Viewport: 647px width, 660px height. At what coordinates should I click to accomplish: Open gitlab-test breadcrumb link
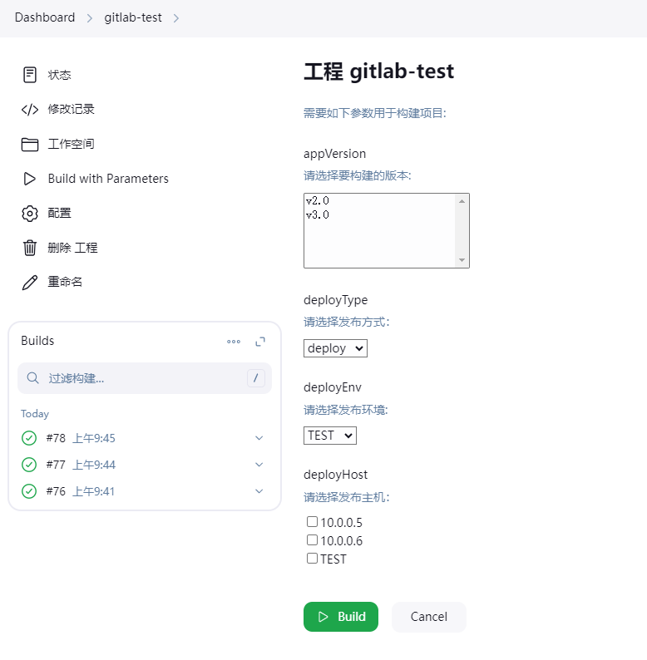[x=133, y=17]
